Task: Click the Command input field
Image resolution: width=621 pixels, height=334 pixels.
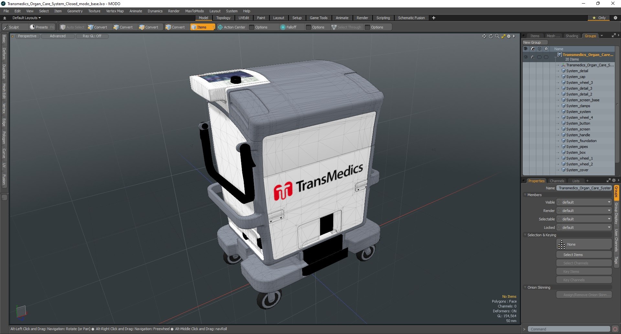Action: tap(569, 329)
